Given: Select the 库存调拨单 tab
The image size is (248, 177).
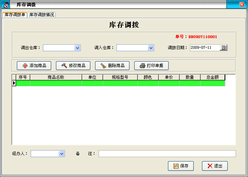Looking at the screenshot, I should coord(15,15).
